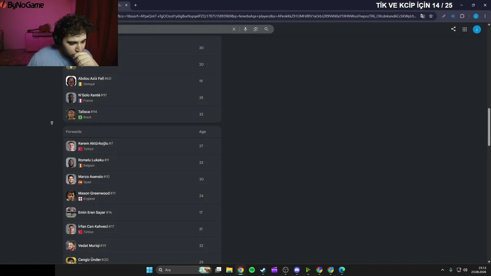Open Discord from the taskbar
Viewport: 491px width, 276px height.
tap(297, 270)
